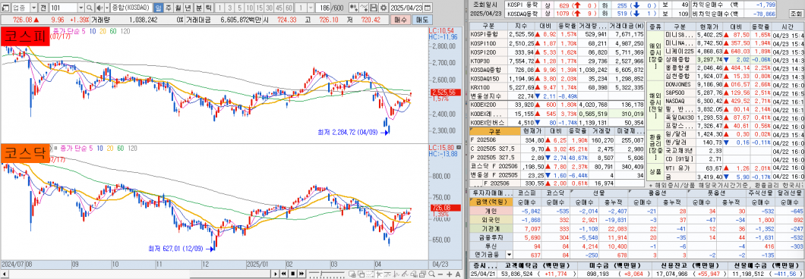This screenshot has height=279, width=805.
Task: Click the chart line tool icon
Action: click(x=364, y=8)
